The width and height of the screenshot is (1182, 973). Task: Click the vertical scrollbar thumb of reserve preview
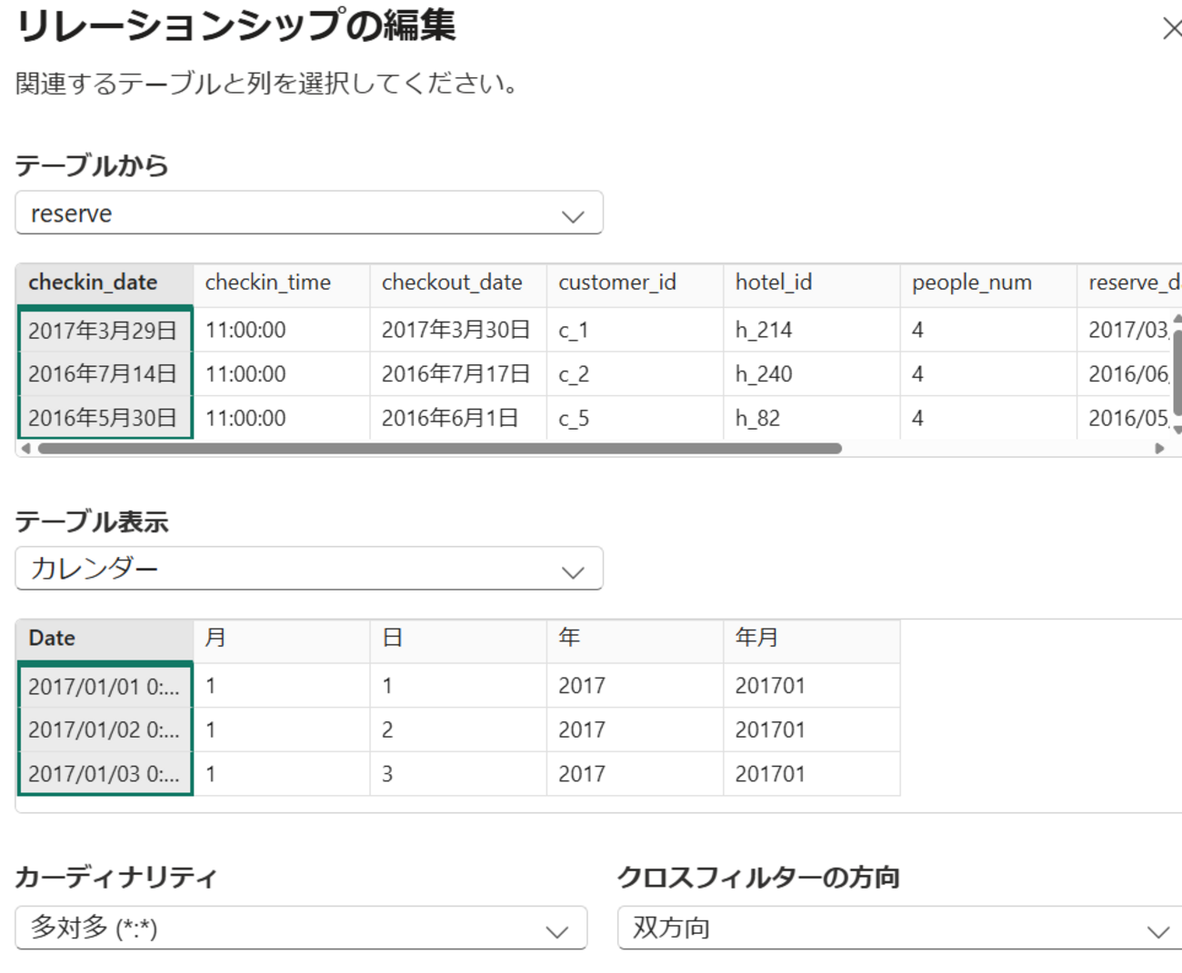(x=1177, y=372)
